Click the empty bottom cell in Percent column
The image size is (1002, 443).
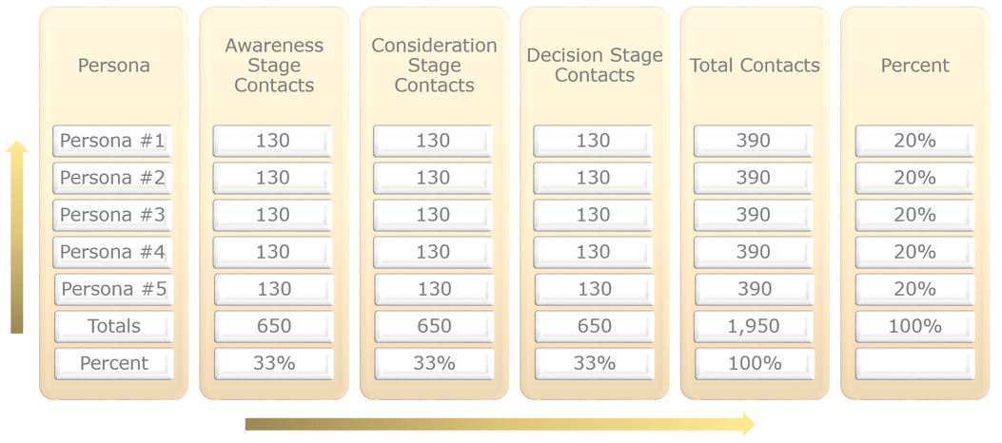[x=915, y=363]
